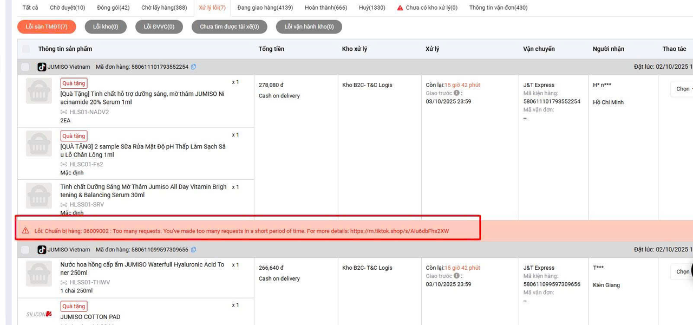Click SKU link icon next to HLSS01-THWV
This screenshot has height=325, width=693.
(x=64, y=282)
